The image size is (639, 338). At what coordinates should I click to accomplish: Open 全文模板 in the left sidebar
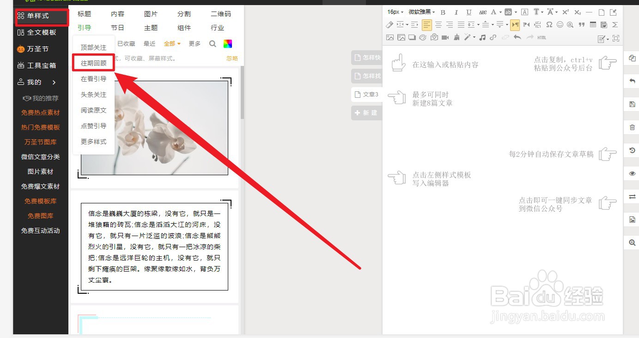(x=37, y=32)
